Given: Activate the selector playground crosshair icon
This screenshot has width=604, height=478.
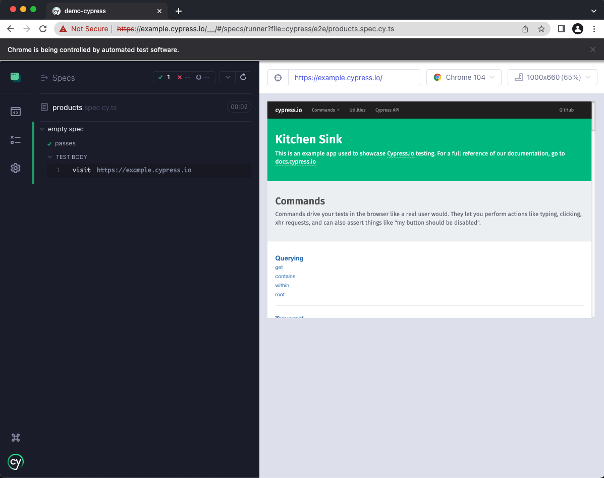Looking at the screenshot, I should (x=278, y=77).
